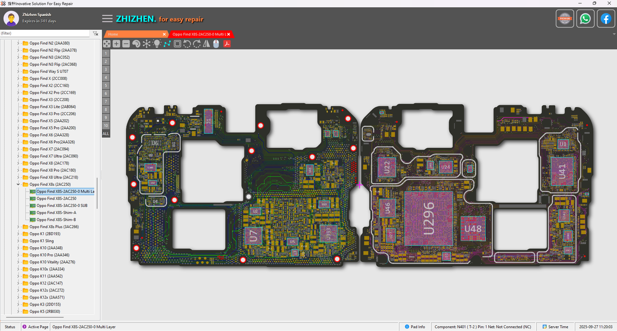The height and width of the screenshot is (331, 617).
Task: Toggle layer 2 button
Action: pyautogui.click(x=106, y=61)
